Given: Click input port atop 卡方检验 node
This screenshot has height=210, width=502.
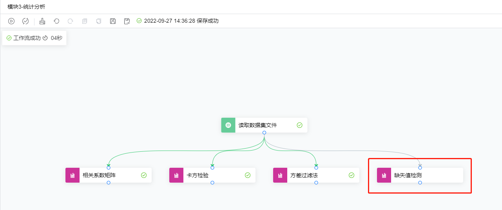Looking at the screenshot, I should click(x=212, y=168).
